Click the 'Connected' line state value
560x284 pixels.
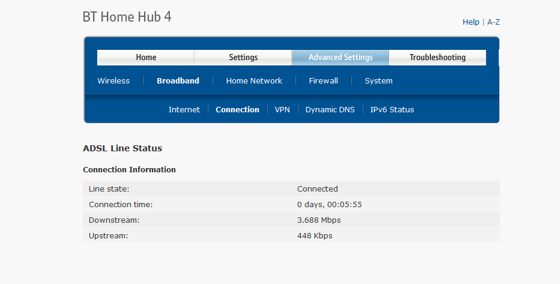pos(318,189)
